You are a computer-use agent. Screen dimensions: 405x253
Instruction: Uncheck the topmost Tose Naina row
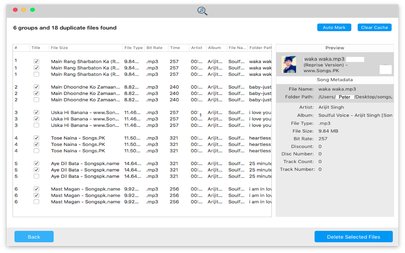(36, 138)
